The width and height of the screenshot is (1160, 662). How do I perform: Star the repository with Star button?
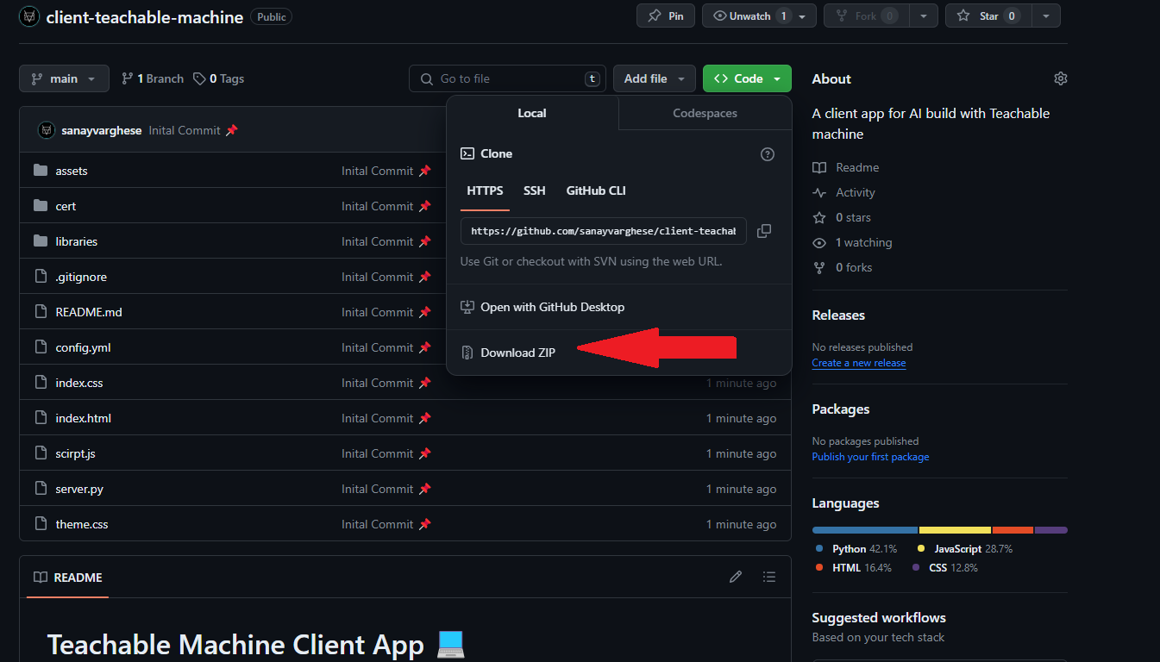[988, 16]
